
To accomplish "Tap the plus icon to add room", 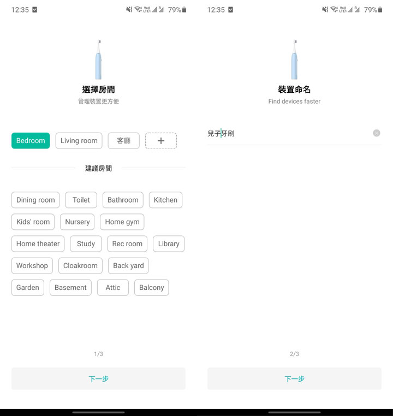I will click(160, 141).
